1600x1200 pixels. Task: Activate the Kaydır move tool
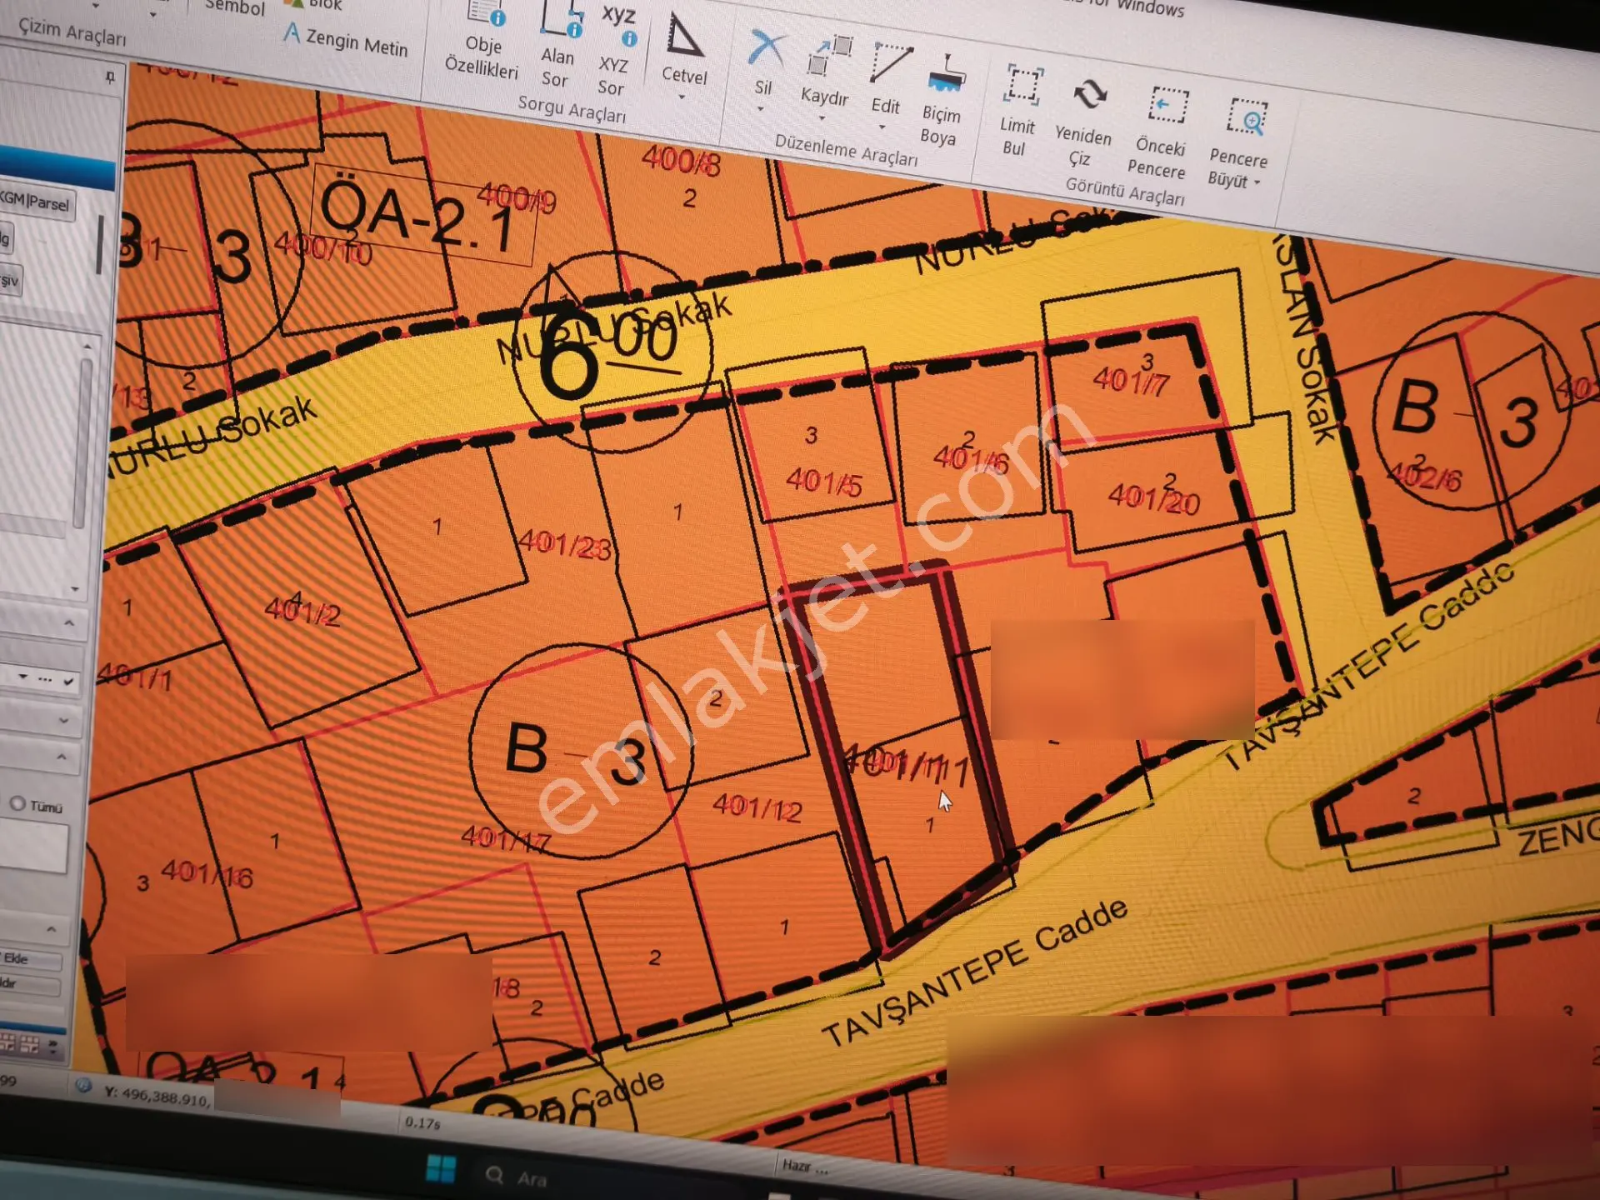[x=825, y=72]
